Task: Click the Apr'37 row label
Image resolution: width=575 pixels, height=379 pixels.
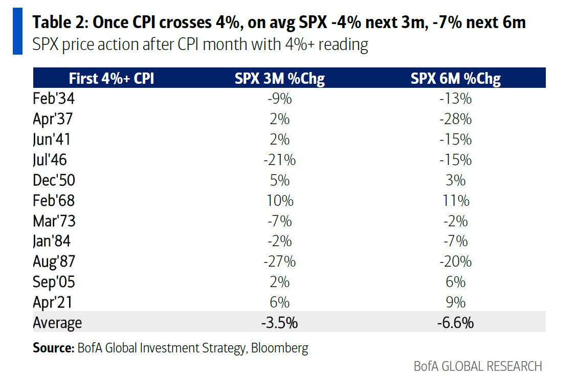Action: coord(53,119)
